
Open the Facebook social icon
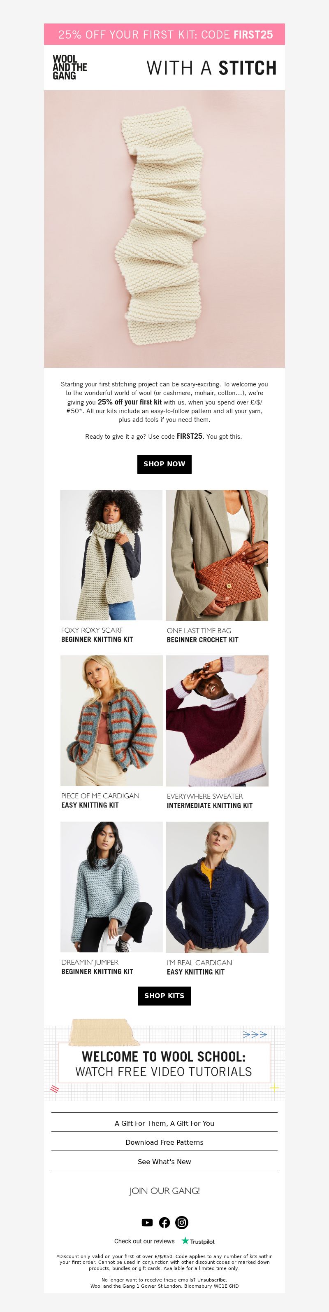point(164,1222)
